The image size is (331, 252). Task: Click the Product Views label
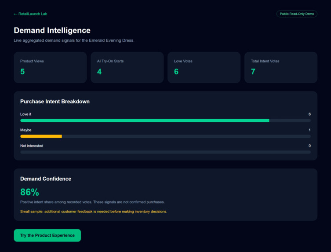coord(32,61)
